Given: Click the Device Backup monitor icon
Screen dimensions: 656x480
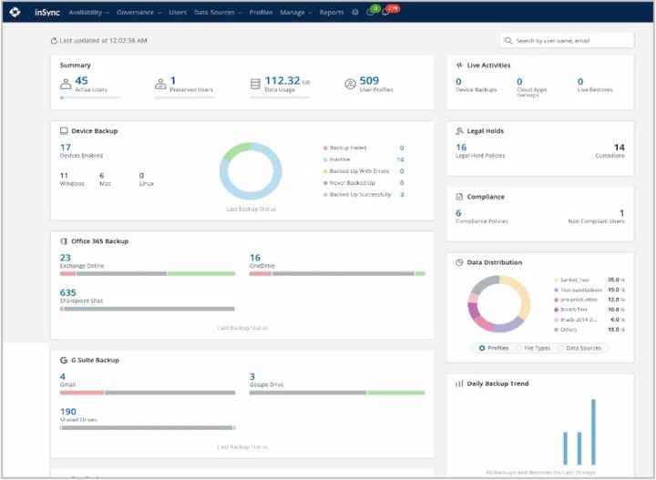Looking at the screenshot, I should 64,131.
